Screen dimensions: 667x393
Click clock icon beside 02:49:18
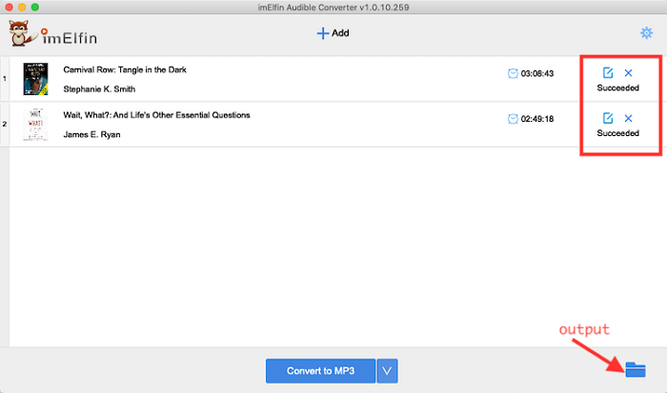[x=513, y=119]
